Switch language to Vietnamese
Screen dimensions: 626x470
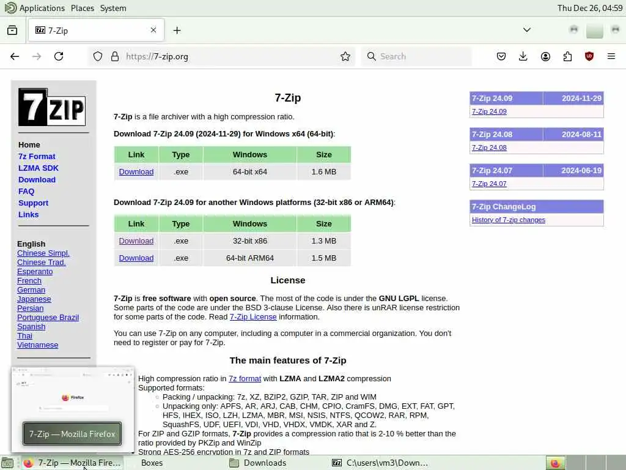[x=37, y=345]
